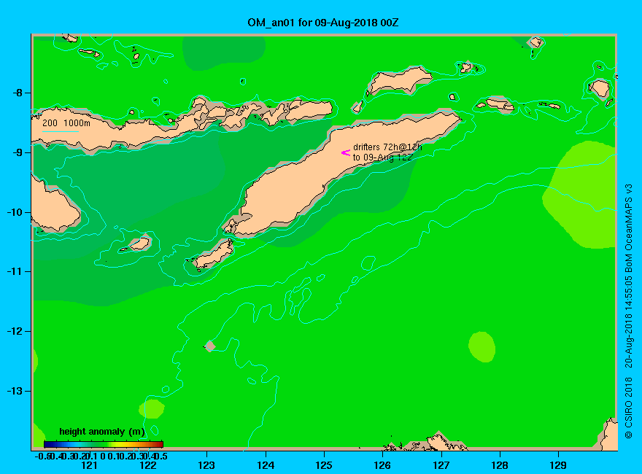
Task: Click the longitude label 121
Action: tap(89, 465)
